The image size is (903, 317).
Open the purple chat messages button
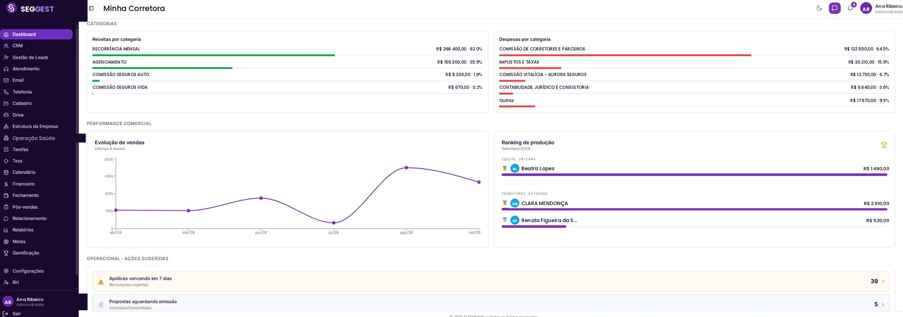(835, 8)
